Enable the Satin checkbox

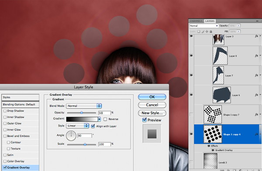pos(5,155)
